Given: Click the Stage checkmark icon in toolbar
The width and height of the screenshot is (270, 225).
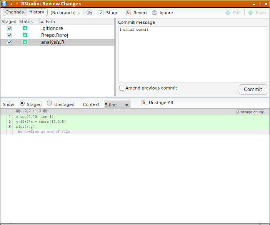Looking at the screenshot, I should pos(101,13).
